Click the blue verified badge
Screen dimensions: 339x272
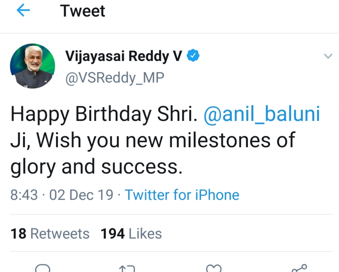(x=193, y=56)
